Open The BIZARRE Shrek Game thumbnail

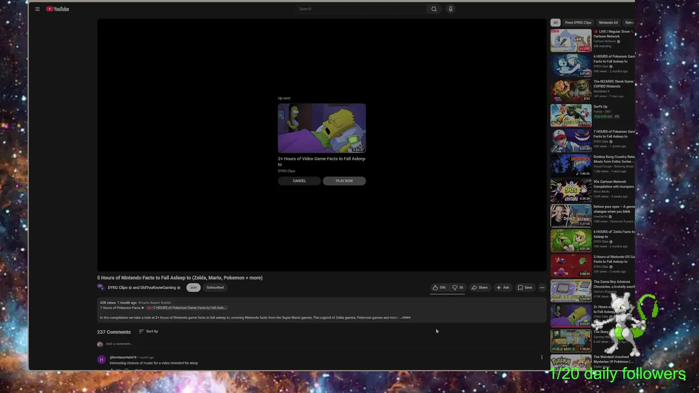tap(571, 91)
